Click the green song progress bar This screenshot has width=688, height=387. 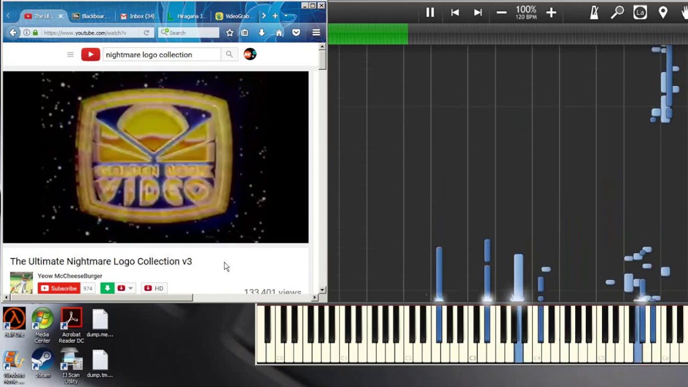pos(368,34)
